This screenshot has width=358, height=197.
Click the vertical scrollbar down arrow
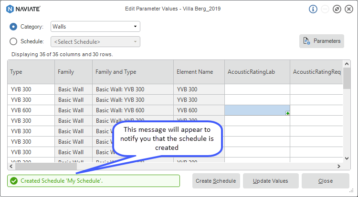tap(347, 158)
